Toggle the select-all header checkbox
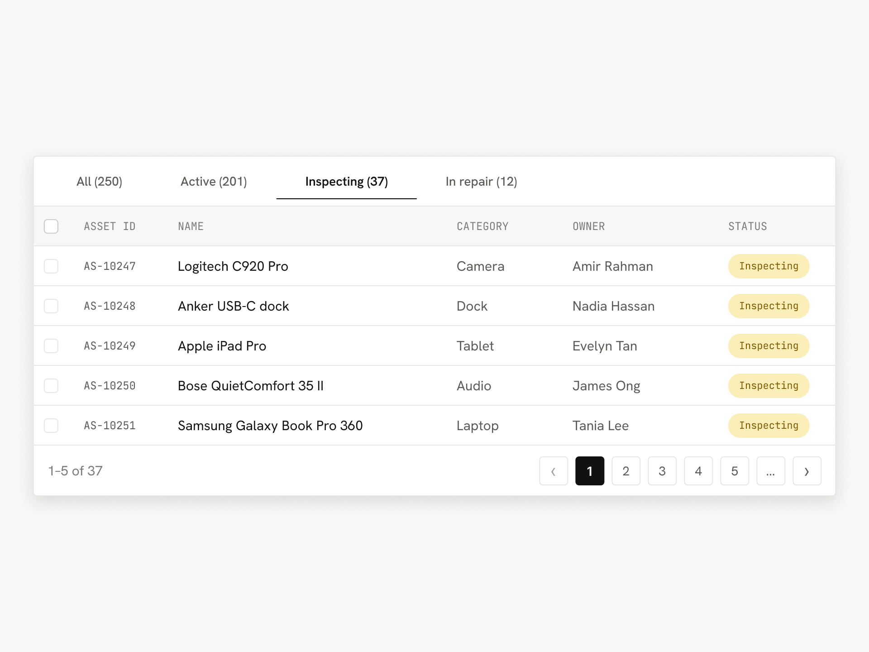 51,226
